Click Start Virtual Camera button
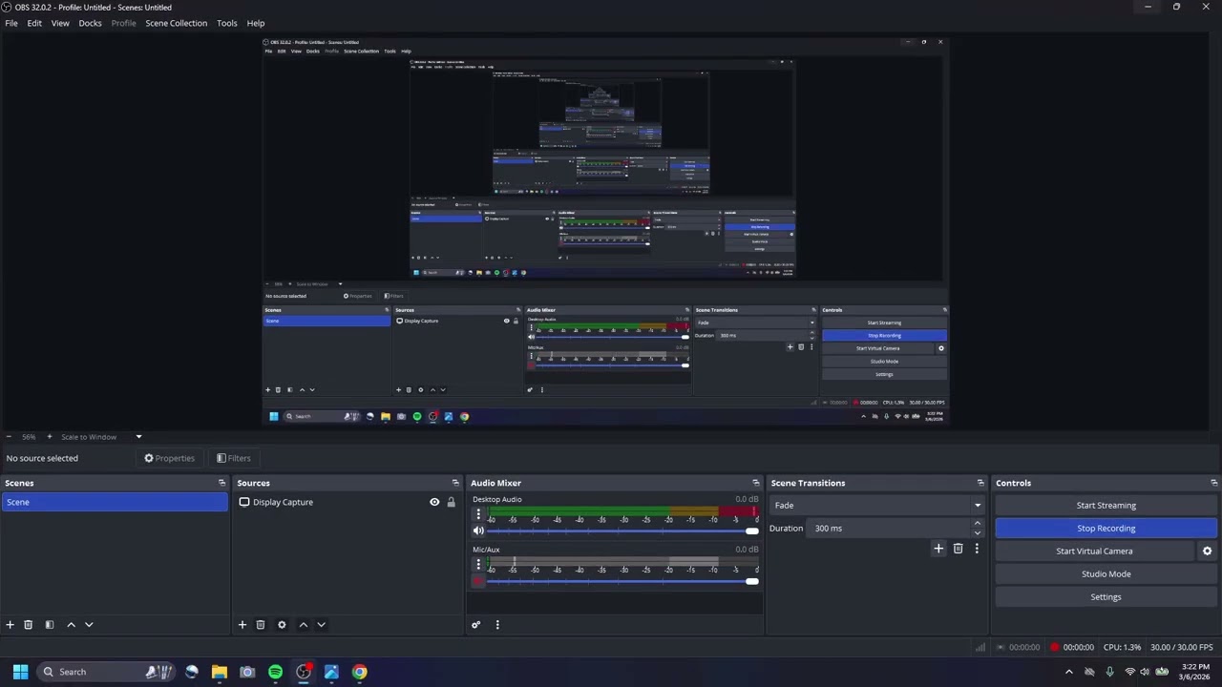This screenshot has height=687, width=1222. pyautogui.click(x=1094, y=552)
